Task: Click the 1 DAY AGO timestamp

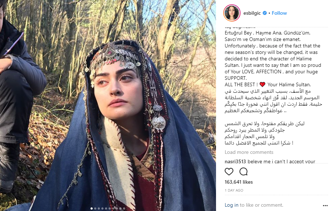Action: coord(234,190)
